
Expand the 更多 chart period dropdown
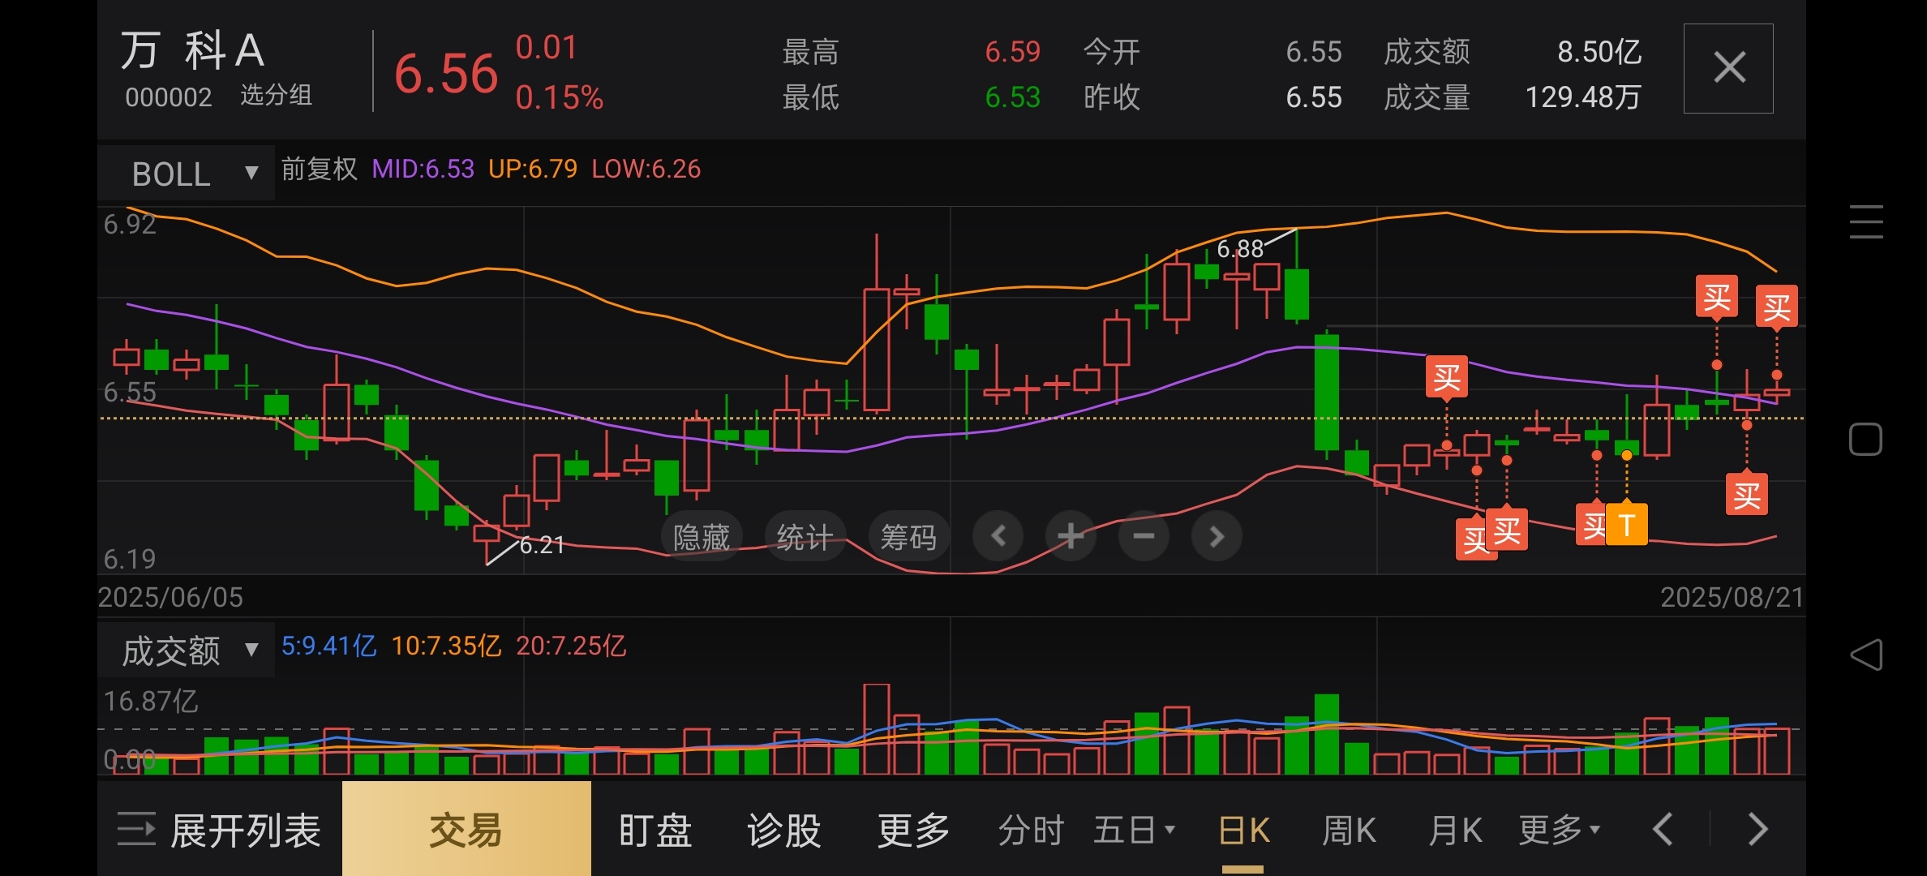(x=1559, y=830)
